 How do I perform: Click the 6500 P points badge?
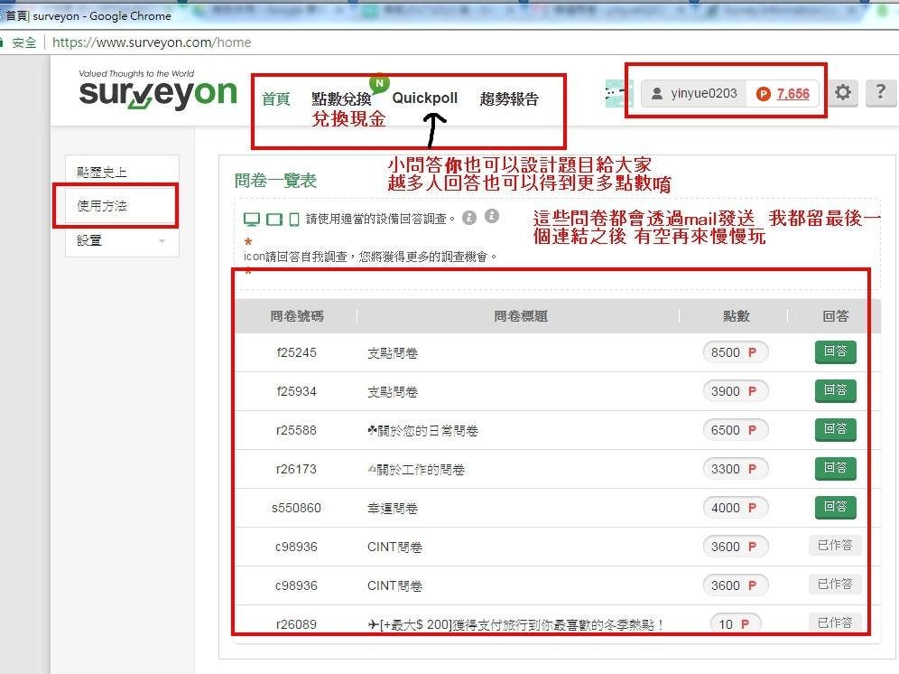(x=735, y=430)
